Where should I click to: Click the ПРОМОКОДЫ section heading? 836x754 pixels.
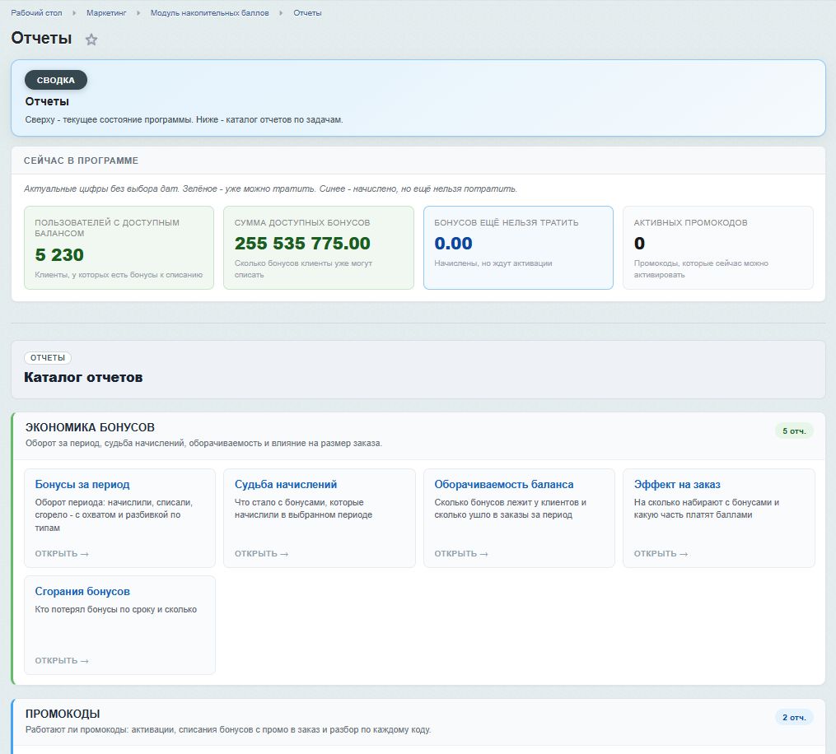click(x=63, y=714)
